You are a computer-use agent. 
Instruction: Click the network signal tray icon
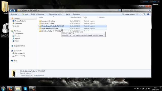click(x=146, y=89)
